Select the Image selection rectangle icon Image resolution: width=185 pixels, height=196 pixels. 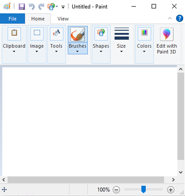37,34
